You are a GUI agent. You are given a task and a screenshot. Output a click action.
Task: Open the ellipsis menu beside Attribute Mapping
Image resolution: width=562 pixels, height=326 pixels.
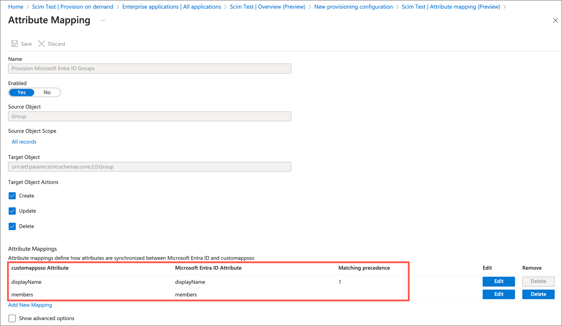pos(103,20)
